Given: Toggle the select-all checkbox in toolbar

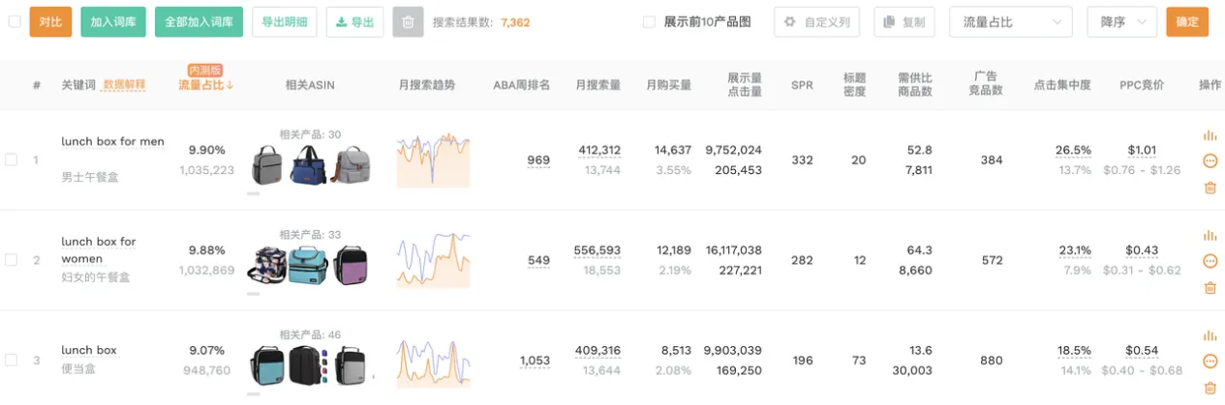Looking at the screenshot, I should coord(15,21).
